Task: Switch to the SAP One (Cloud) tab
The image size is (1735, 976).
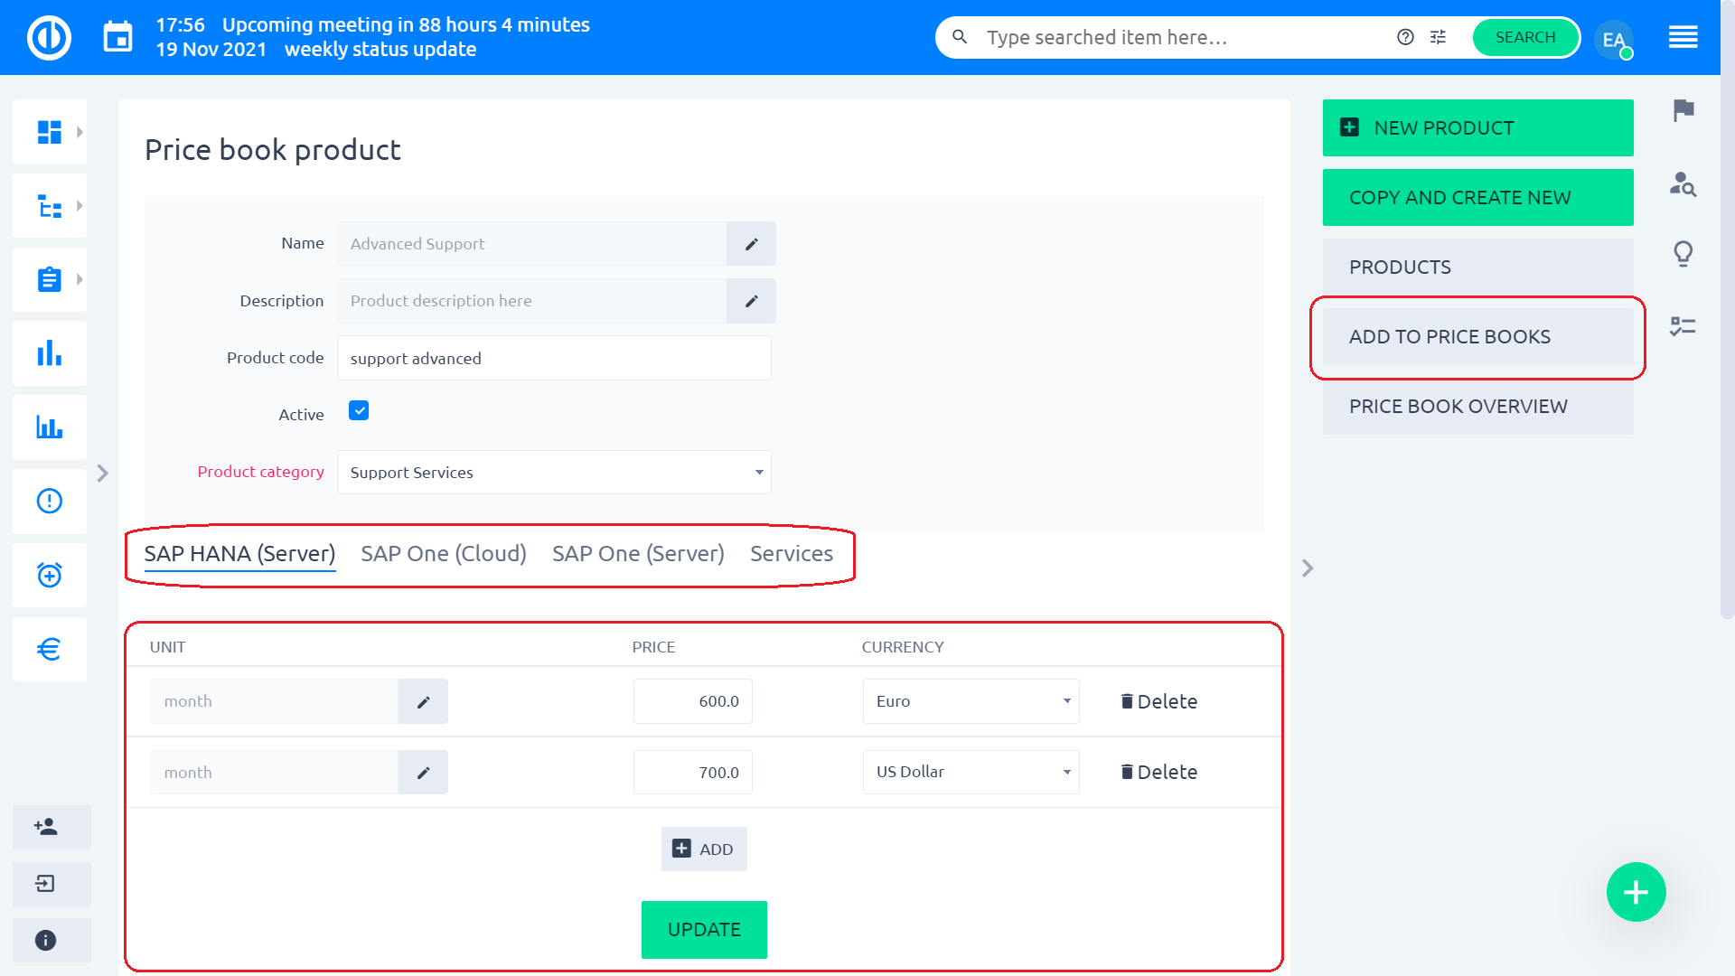Action: point(444,554)
